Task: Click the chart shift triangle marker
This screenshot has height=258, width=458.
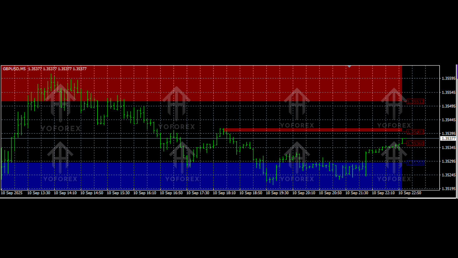Action: pyautogui.click(x=349, y=66)
